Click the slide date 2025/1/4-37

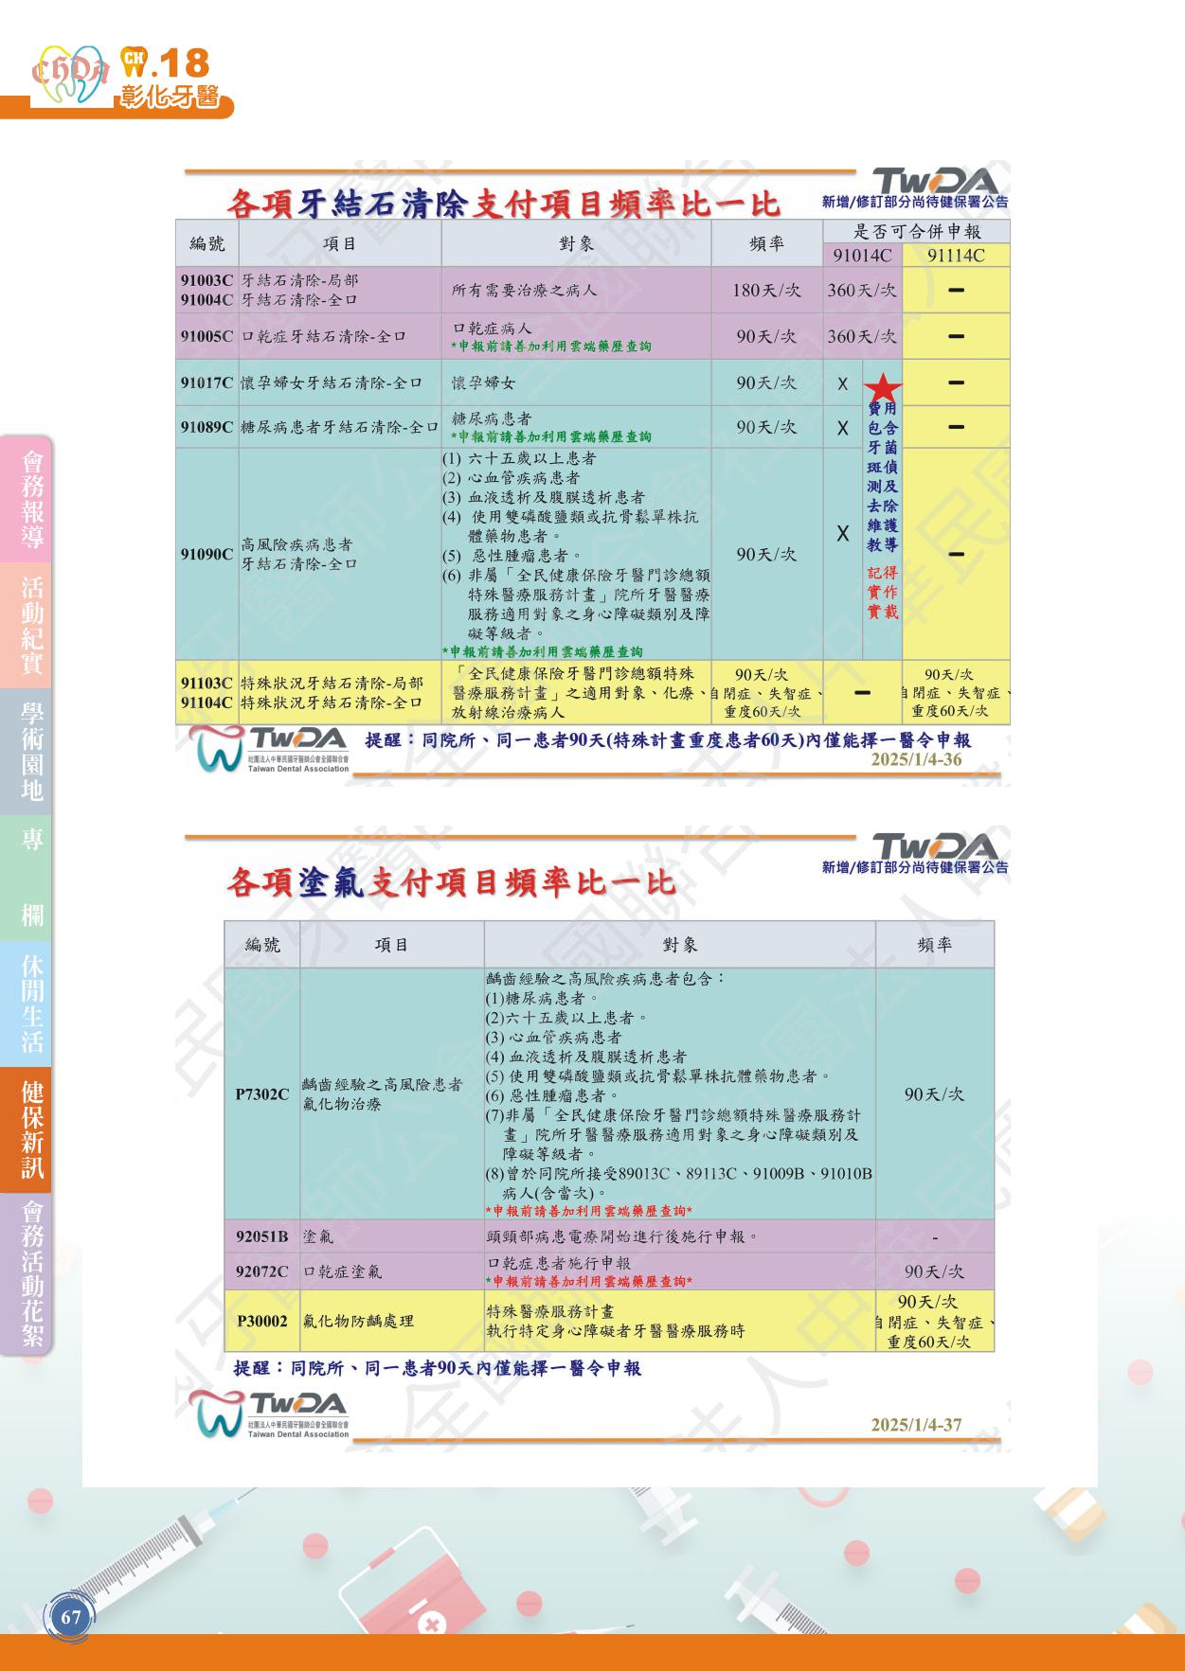(x=916, y=1425)
